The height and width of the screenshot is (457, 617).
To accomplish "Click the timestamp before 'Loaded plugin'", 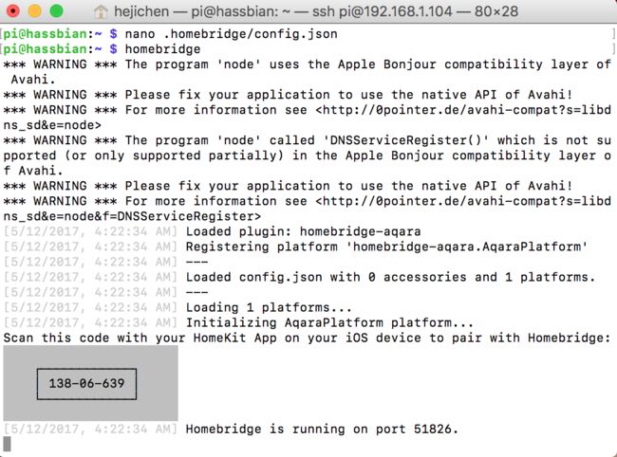I will [x=90, y=231].
